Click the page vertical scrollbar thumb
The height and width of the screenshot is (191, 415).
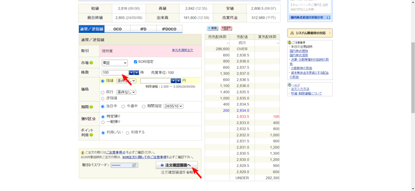413,78
